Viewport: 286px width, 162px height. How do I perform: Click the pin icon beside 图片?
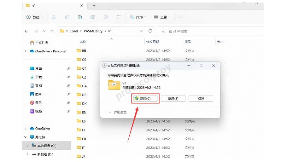pyautogui.click(x=68, y=94)
